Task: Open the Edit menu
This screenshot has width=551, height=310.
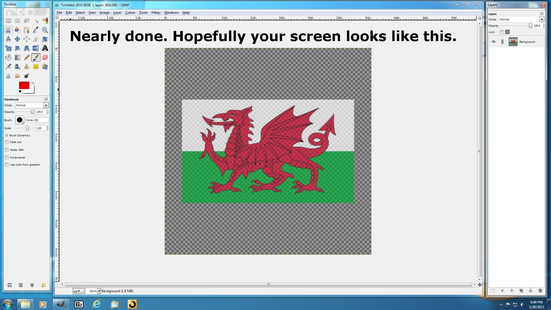Action: pos(69,13)
